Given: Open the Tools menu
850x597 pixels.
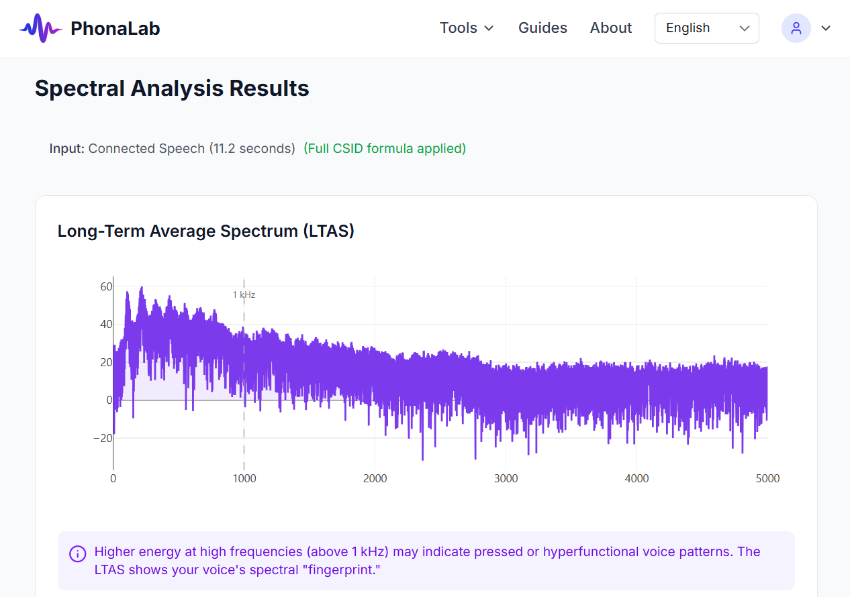Looking at the screenshot, I should [459, 28].
